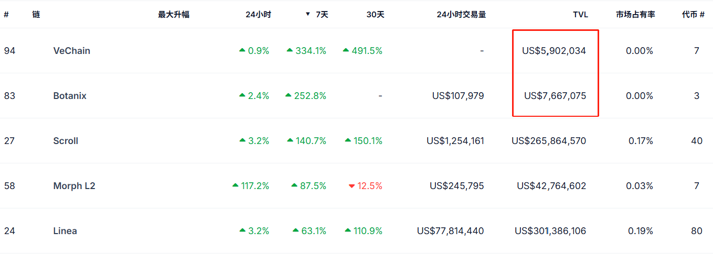Image resolution: width=713 pixels, height=254 pixels.
Task: Select the Morph L2 chain name
Action: coord(74,186)
